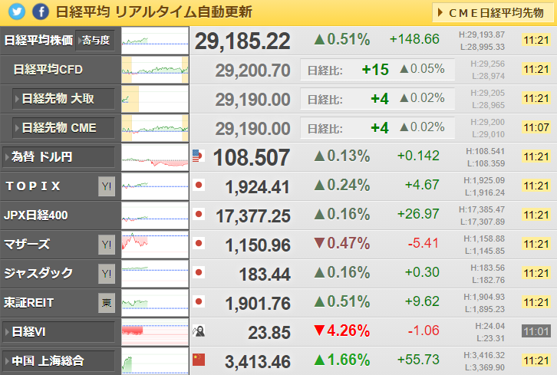The height and width of the screenshot is (375, 557).
Task: Click the 29,200.70 CFD value
Action: [x=252, y=71]
